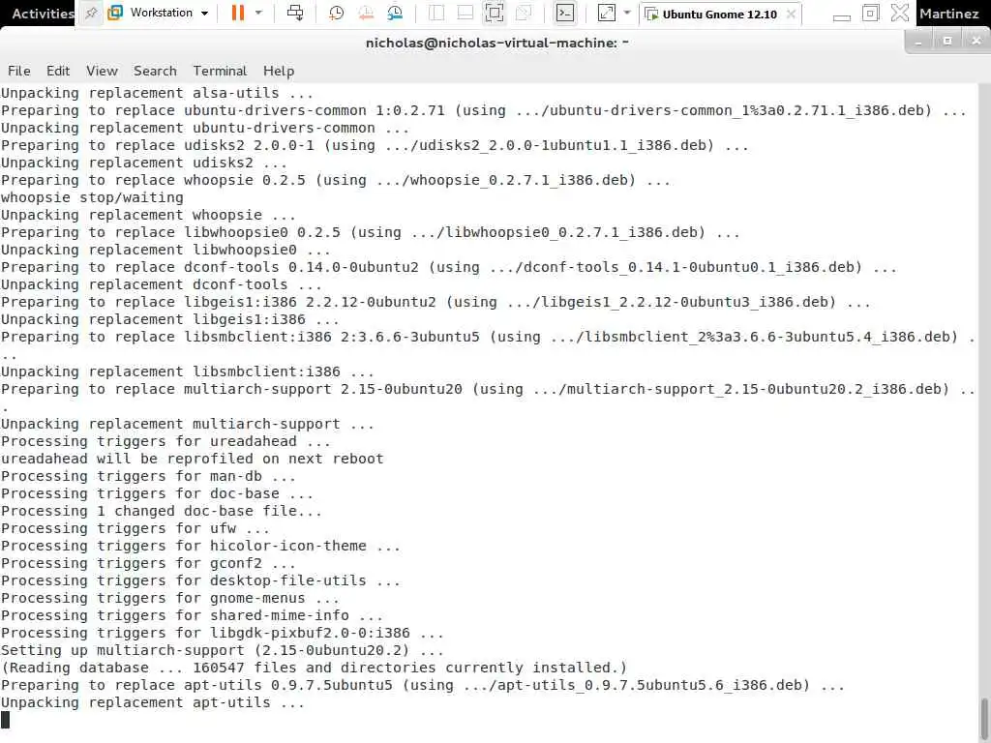Close the Ubuntu Gnome 12.10 tab
The width and height of the screenshot is (991, 743).
pos(791,14)
